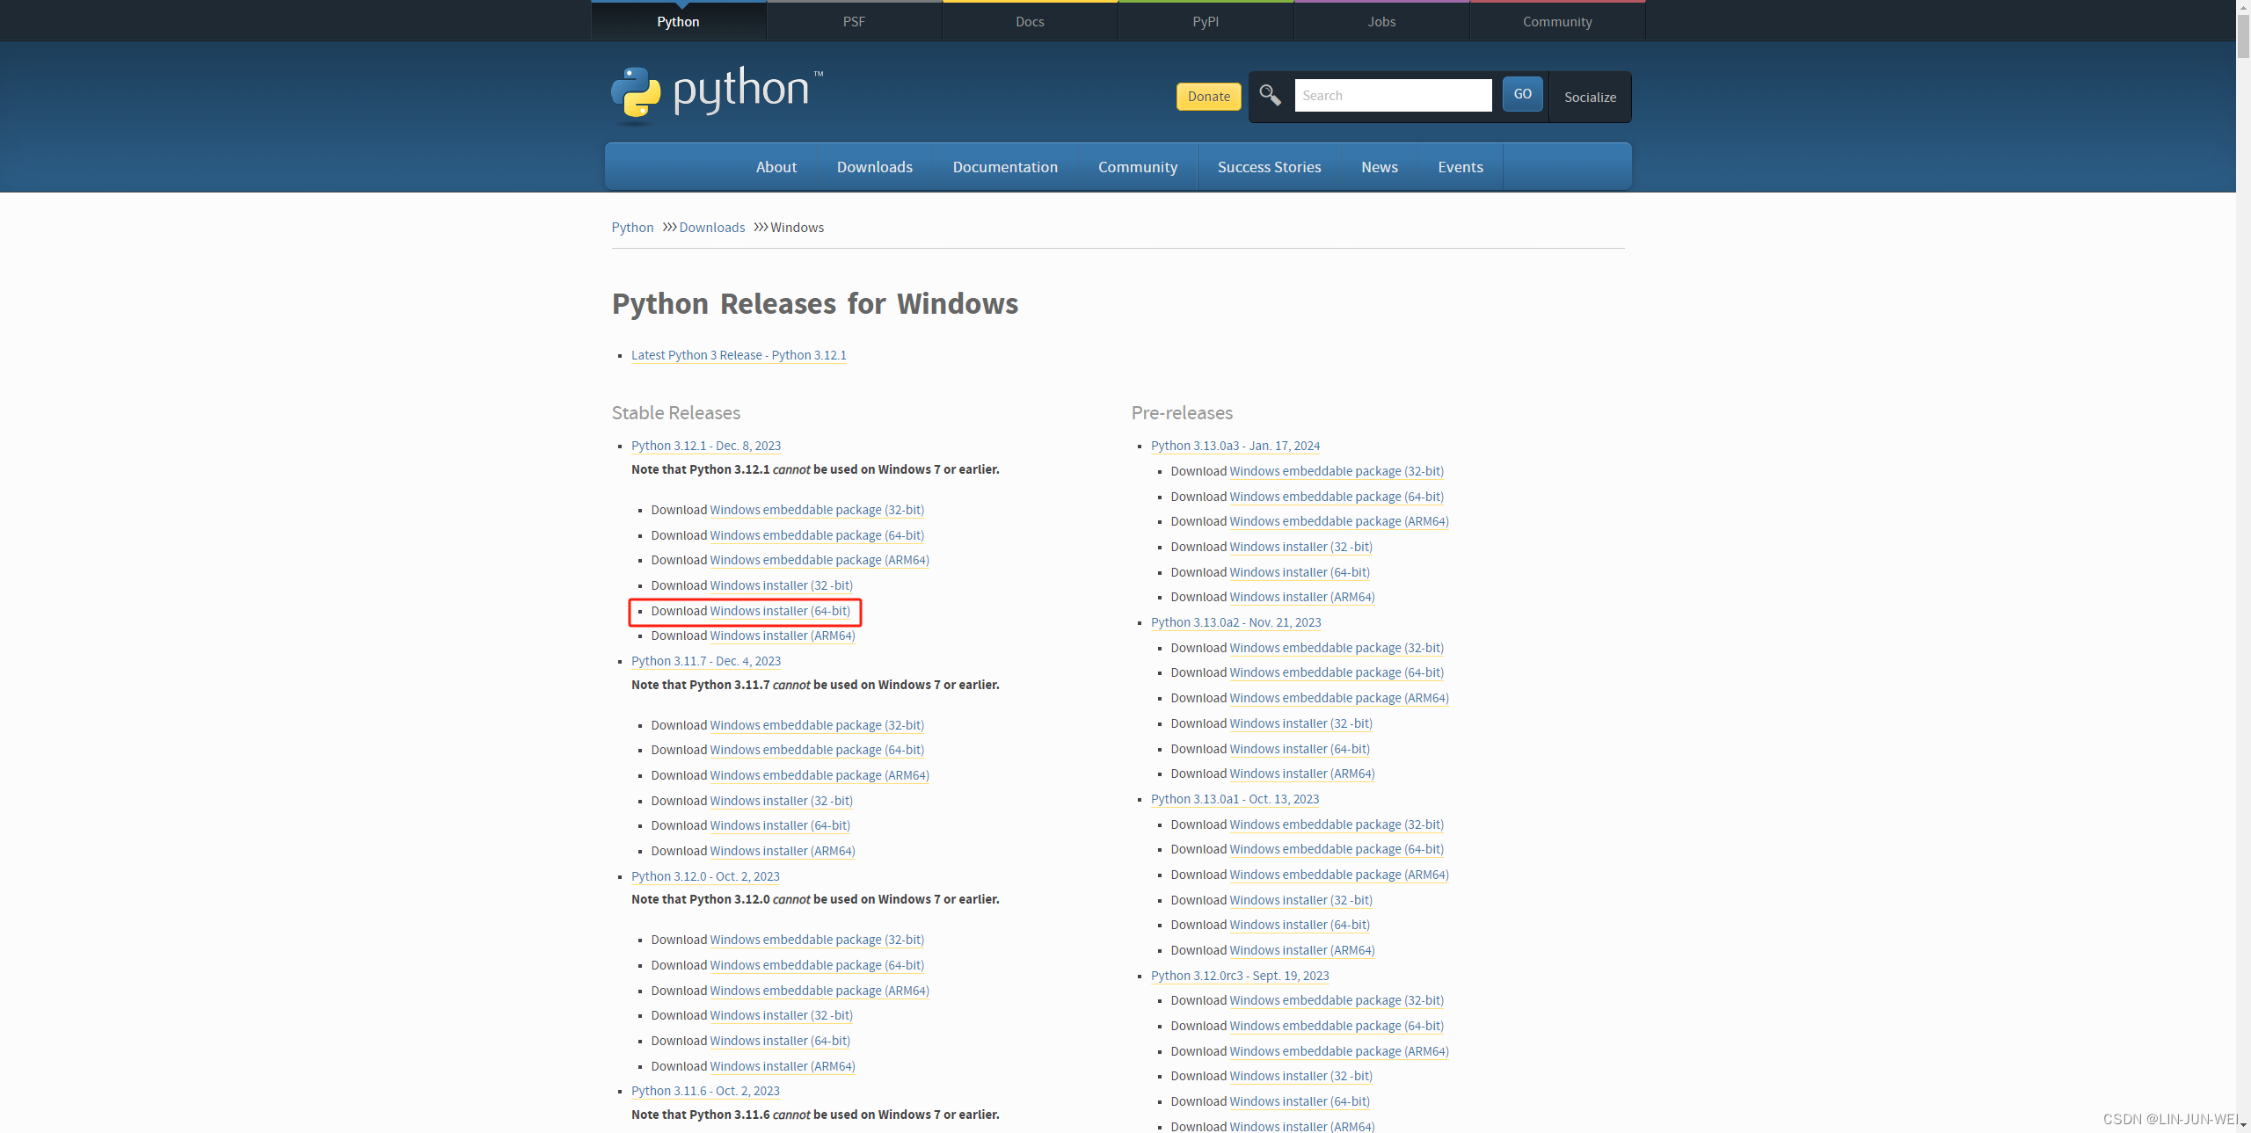Download the Python 3.12.1 Windows installer (64-bit)
Screen dimensions: 2251x1133
779,611
